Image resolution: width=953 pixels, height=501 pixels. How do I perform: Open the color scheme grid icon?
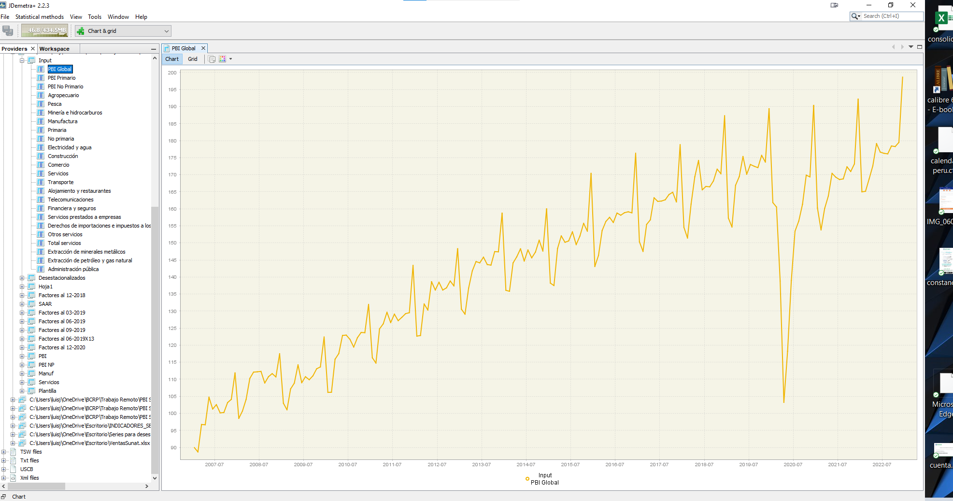pyautogui.click(x=223, y=59)
